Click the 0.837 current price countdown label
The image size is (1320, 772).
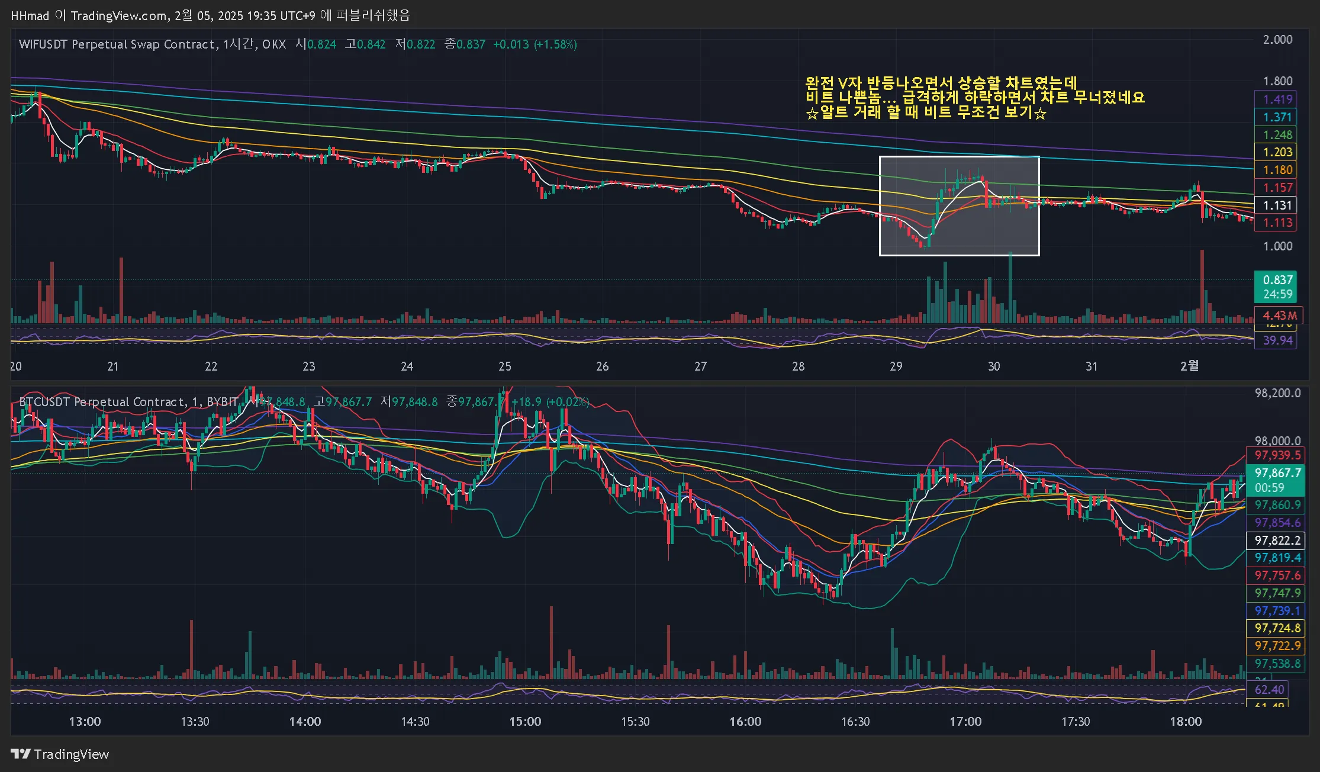click(1277, 287)
